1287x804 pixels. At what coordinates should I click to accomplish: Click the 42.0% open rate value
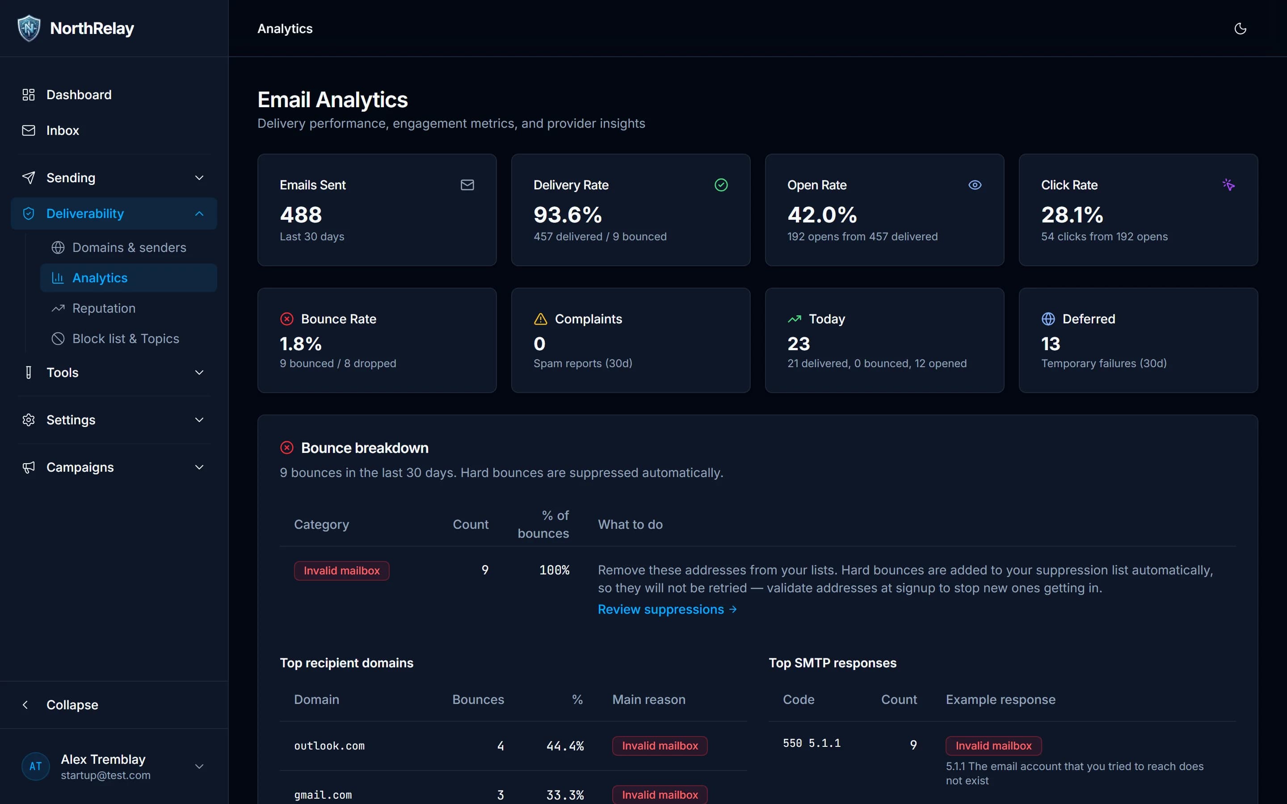coord(822,214)
